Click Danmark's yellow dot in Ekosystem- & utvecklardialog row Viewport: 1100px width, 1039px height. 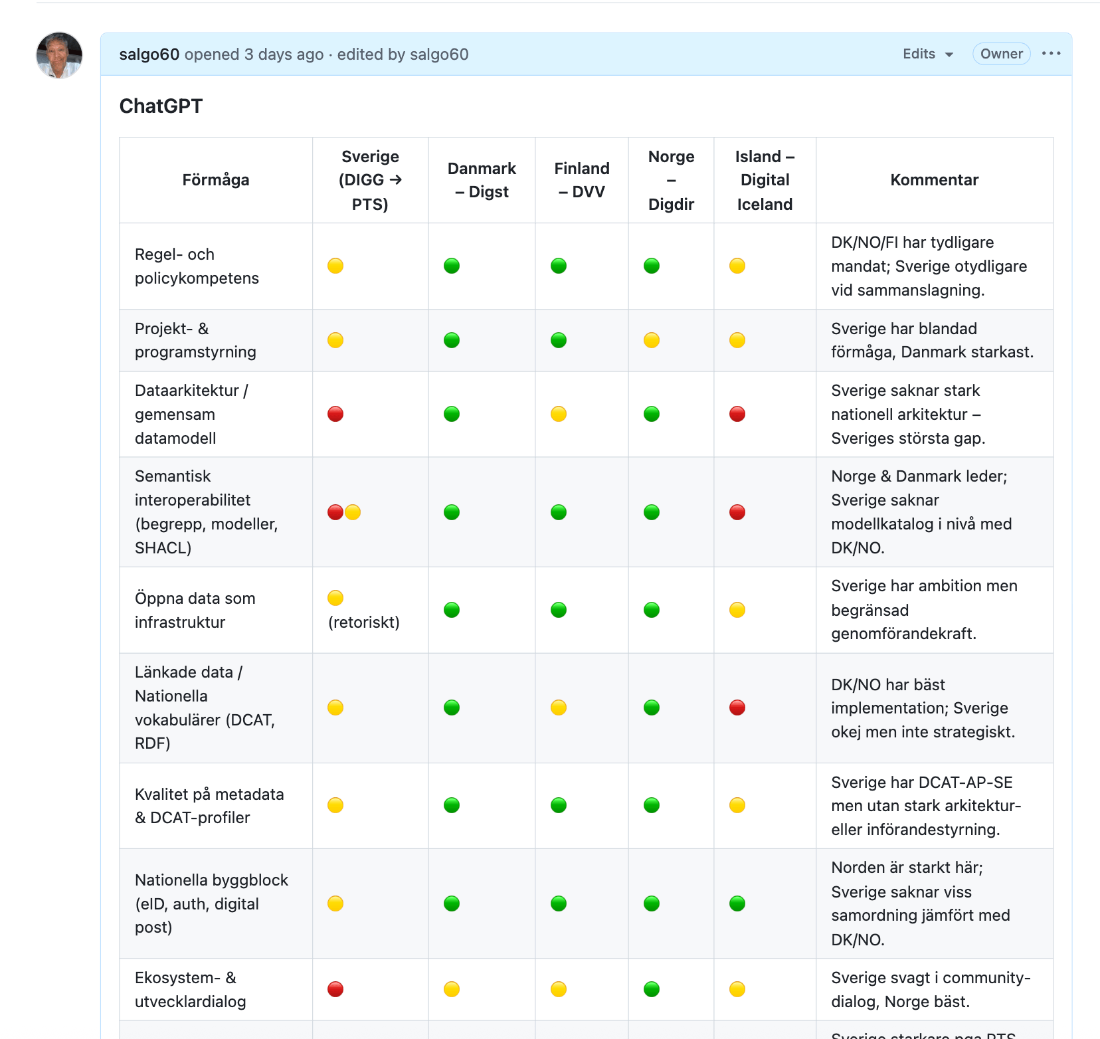[x=452, y=989]
